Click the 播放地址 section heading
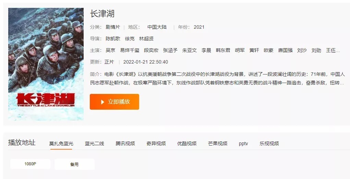350x179 pixels. pyautogui.click(x=22, y=142)
